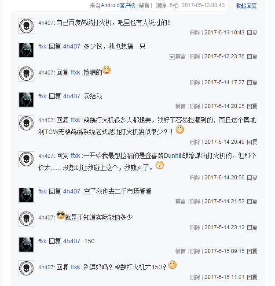The width and height of the screenshot is (275, 286).
Task: Click the thinking emoji after 才150？
Action: coord(172,265)
